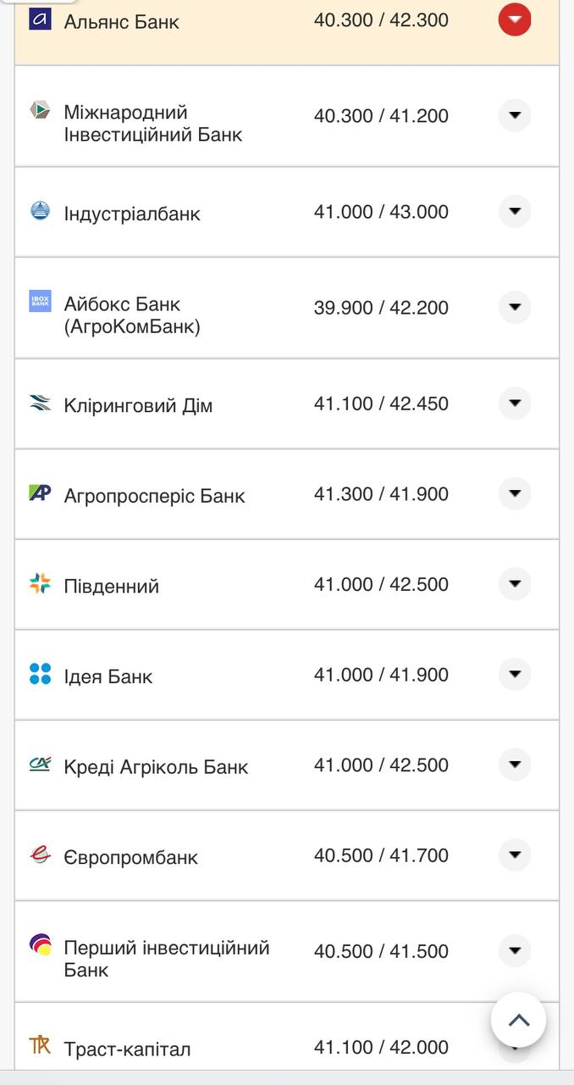Open the Перший інвестиційний Банк name link
The height and width of the screenshot is (1085, 574).
[166, 958]
